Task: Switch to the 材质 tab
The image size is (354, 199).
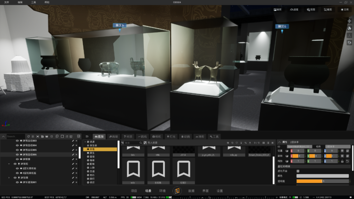Action: (x=128, y=137)
